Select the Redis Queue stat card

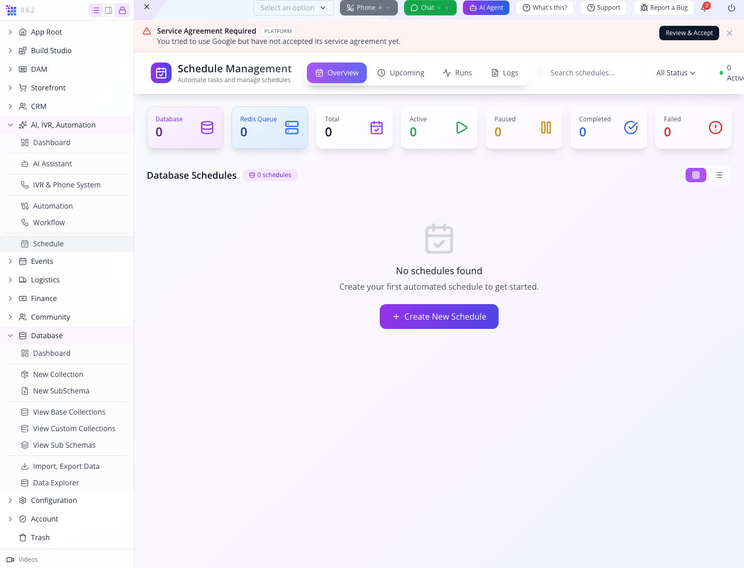pos(270,128)
